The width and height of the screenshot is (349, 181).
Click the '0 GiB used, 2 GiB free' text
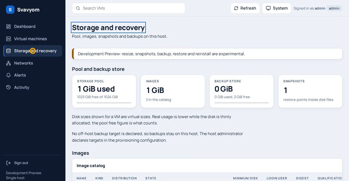232,97
